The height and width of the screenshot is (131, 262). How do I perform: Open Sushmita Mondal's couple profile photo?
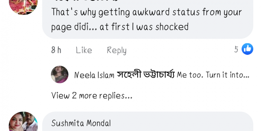[x=23, y=121]
